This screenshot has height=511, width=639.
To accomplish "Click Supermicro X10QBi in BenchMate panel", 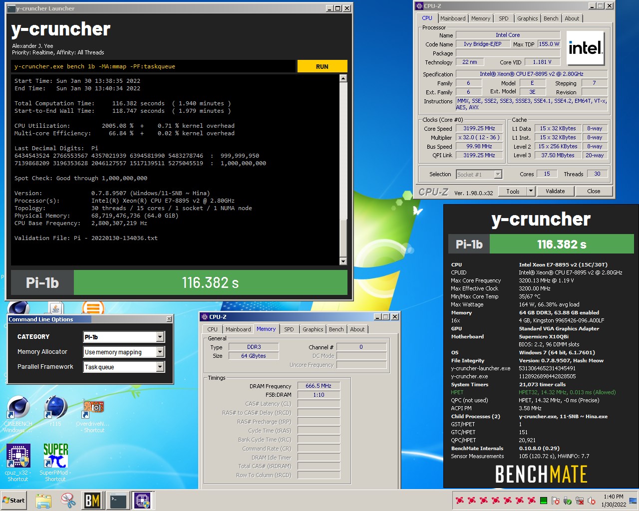I will tap(544, 336).
